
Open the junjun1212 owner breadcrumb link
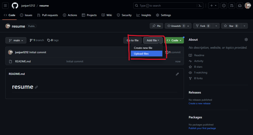point(28,6)
